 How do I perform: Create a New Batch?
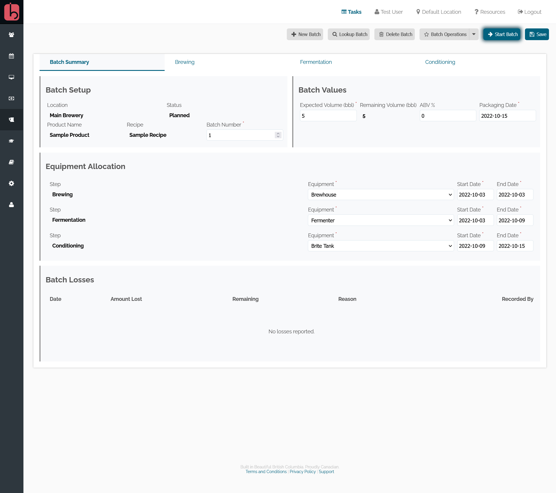tap(305, 34)
